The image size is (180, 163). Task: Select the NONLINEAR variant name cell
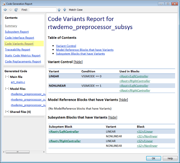tap(57, 86)
